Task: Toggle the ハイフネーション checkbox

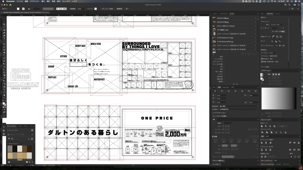Action: click(x=213, y=113)
